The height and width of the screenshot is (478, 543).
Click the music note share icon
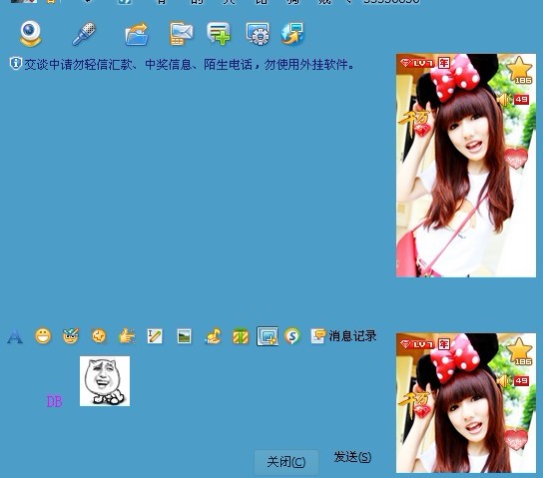(213, 336)
